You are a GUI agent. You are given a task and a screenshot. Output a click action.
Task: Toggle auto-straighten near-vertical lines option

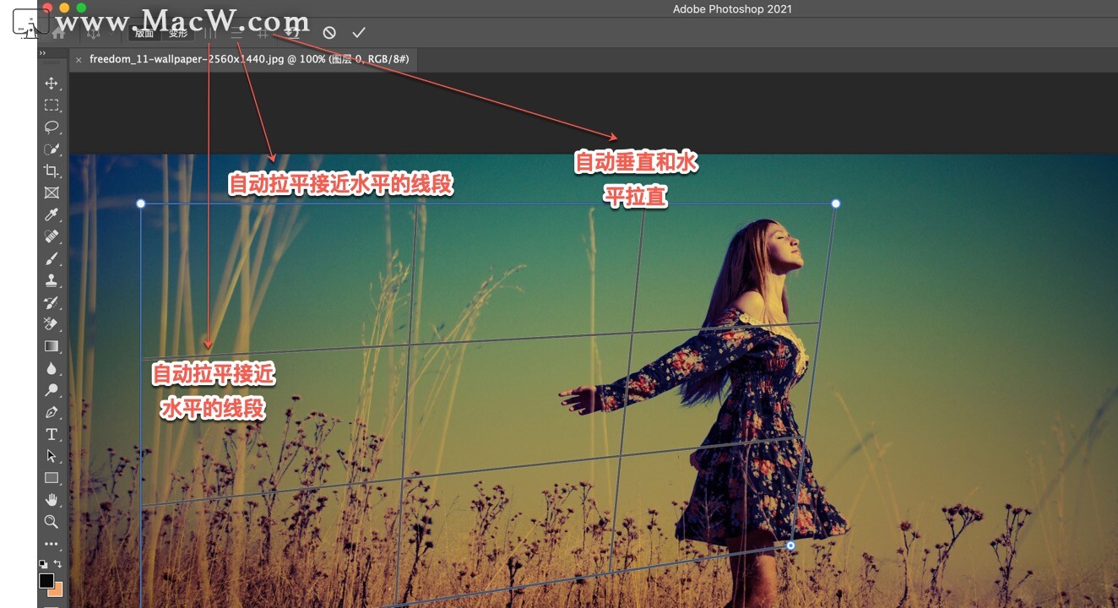[210, 33]
